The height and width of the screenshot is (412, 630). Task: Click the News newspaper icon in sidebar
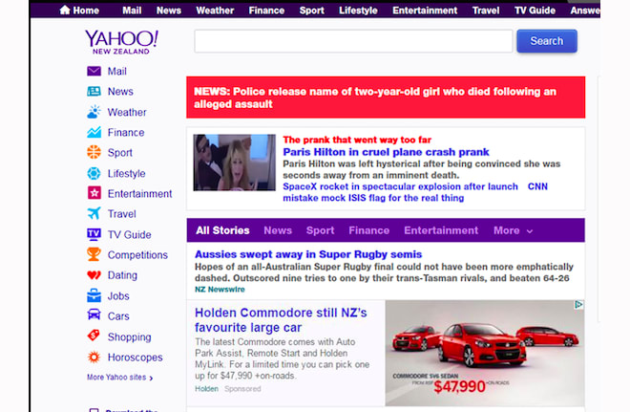(x=94, y=92)
